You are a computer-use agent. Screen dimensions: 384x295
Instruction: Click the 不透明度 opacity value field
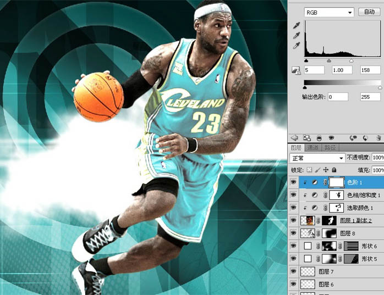click(378, 158)
